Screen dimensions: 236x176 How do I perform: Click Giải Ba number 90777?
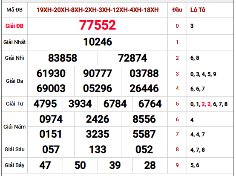pyautogui.click(x=98, y=73)
